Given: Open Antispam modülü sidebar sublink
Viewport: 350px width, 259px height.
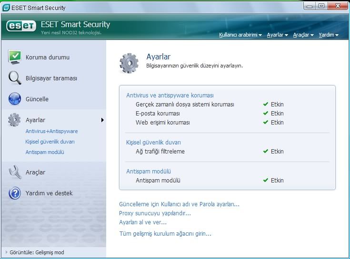Looking at the screenshot, I should coord(45,152).
